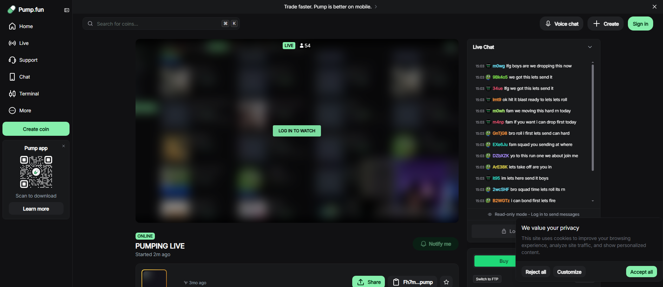Click username lmt9 in chat
The height and width of the screenshot is (287, 663).
[x=497, y=100]
